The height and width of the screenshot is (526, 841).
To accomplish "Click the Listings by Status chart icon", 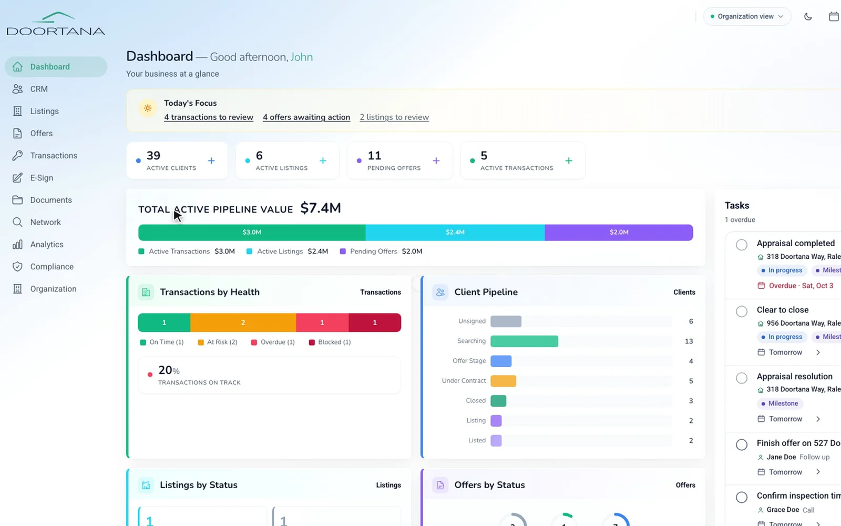I will [146, 485].
